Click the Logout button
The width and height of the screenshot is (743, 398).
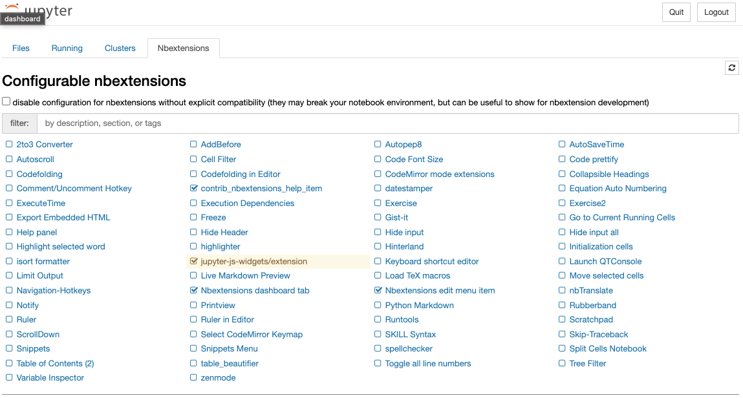pyautogui.click(x=716, y=12)
